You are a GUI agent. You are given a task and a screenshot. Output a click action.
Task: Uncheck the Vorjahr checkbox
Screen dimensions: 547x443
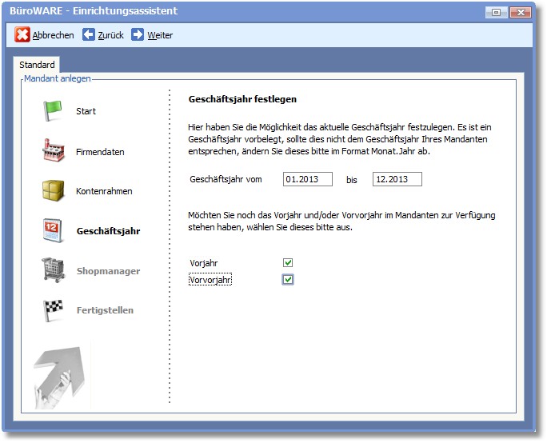coord(288,262)
